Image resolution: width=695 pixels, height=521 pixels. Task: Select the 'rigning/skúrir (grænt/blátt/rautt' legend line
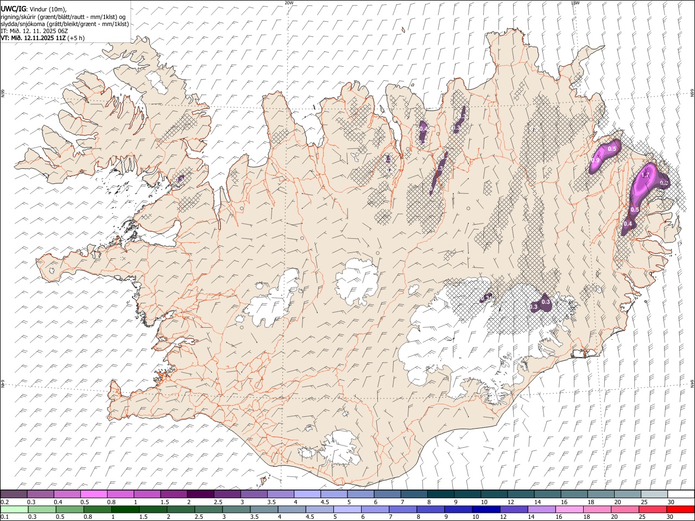(64, 17)
